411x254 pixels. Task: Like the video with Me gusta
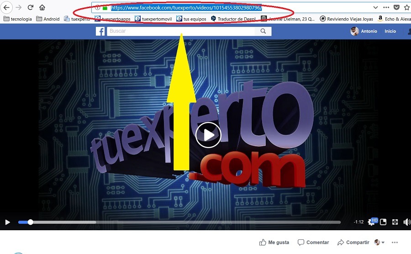tap(274, 243)
